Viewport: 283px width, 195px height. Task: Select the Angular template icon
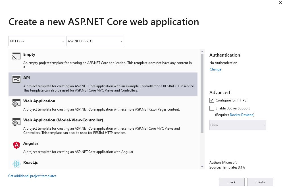(16, 145)
